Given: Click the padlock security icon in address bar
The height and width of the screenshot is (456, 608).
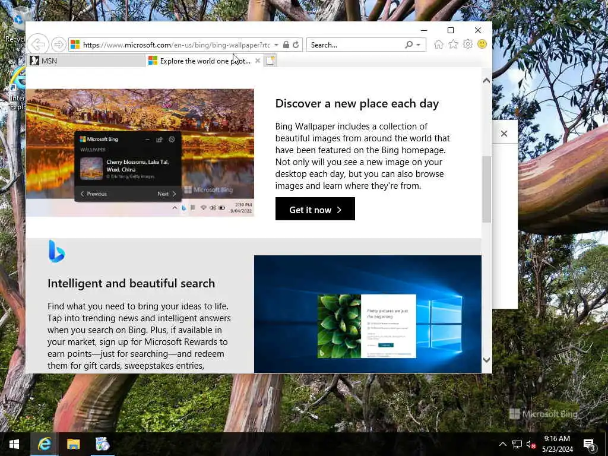Looking at the screenshot, I should (x=286, y=45).
